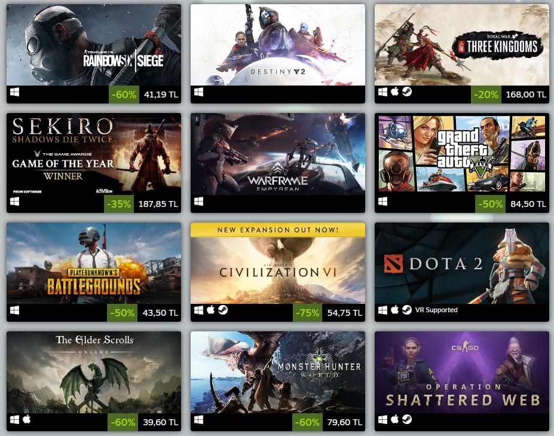Click New Expansion Out Now banner on Civilization VI

(278, 230)
